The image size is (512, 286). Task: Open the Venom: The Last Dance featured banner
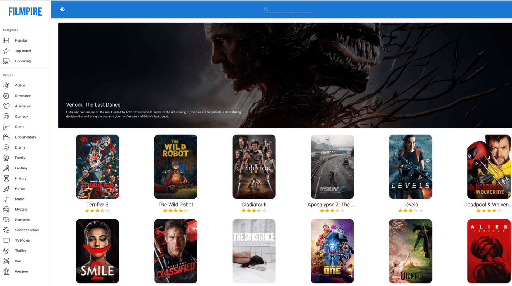(x=285, y=75)
